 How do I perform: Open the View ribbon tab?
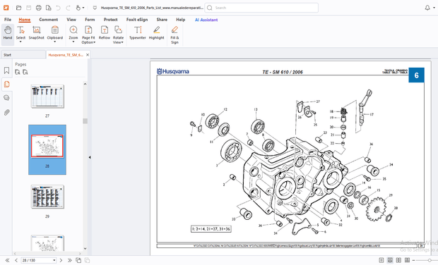(71, 20)
